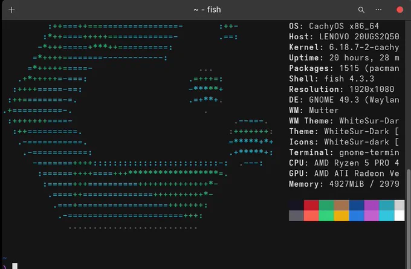This screenshot has height=269, width=411.
Task: Click the dark purple palette swatch
Action: coord(372,206)
